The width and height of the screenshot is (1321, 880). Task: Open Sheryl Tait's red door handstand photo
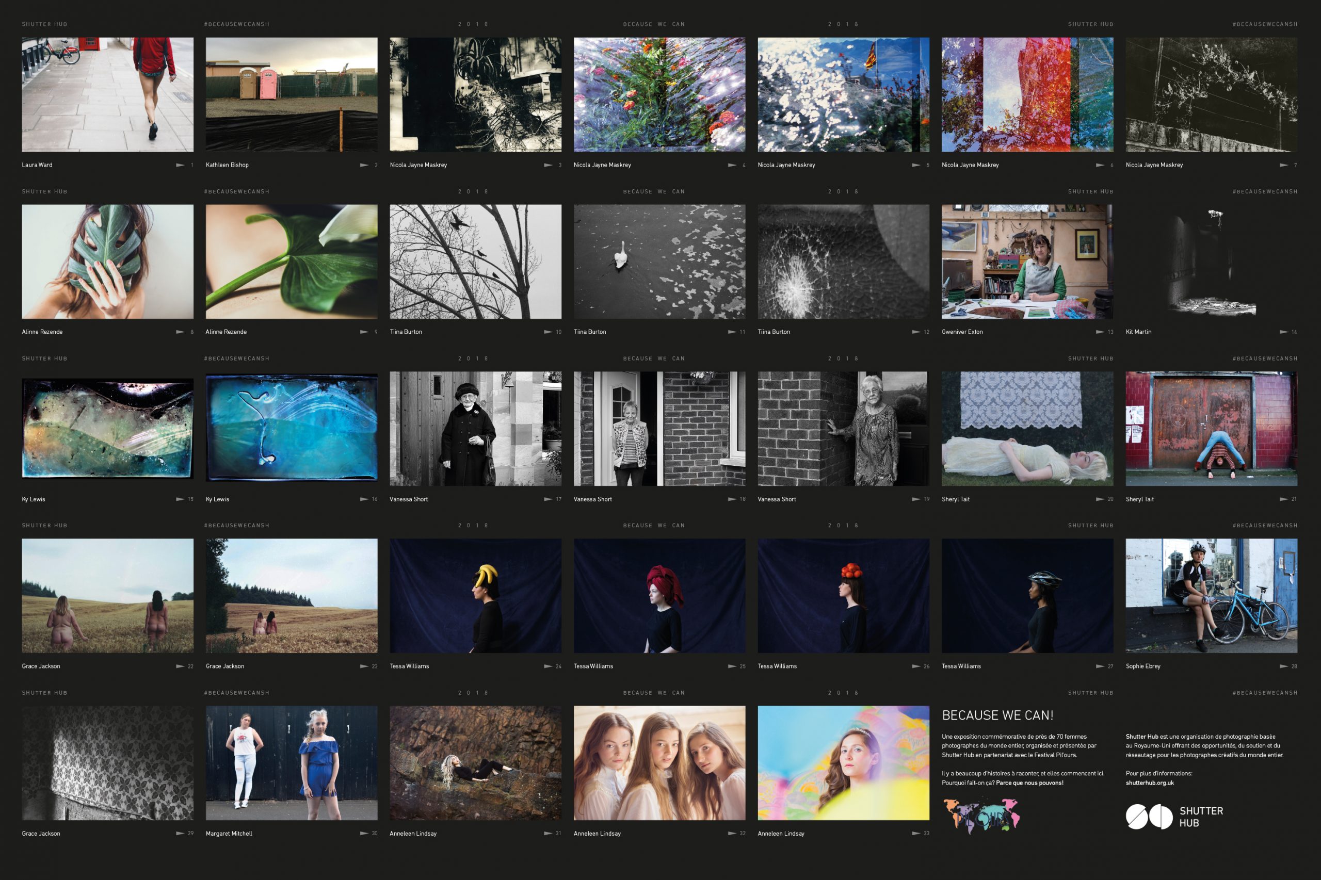click(1211, 428)
